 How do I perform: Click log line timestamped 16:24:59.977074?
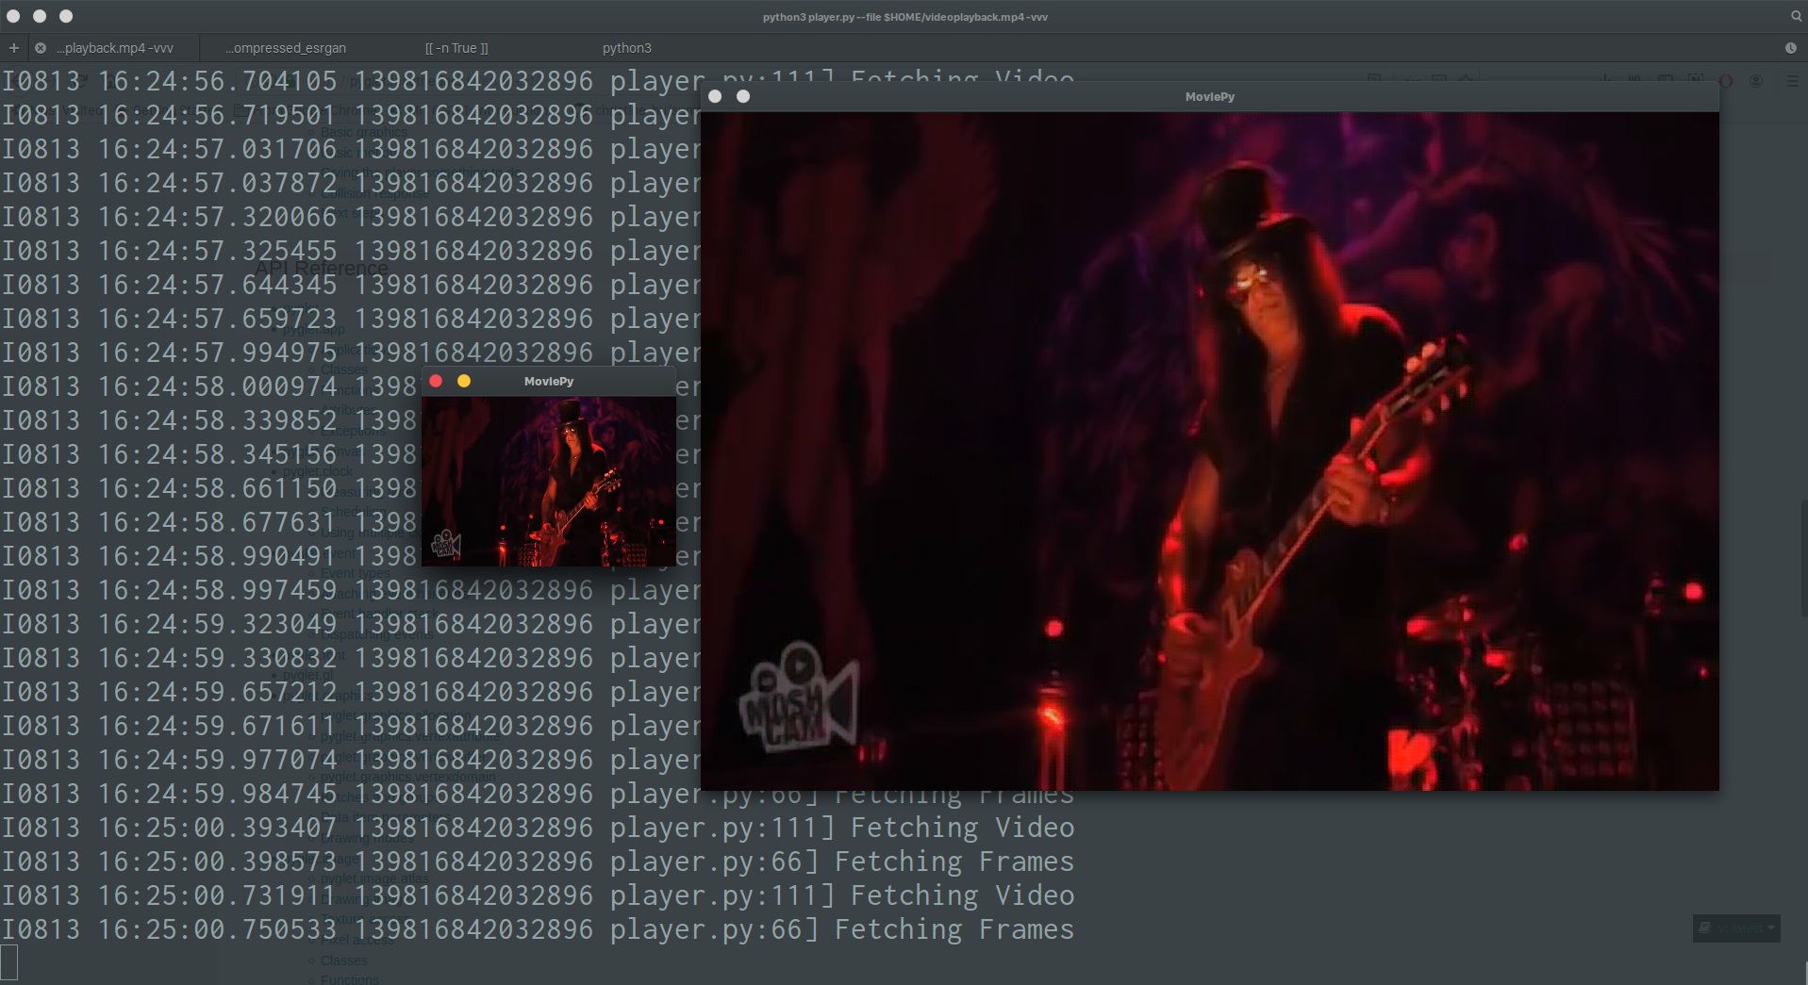click(350, 760)
